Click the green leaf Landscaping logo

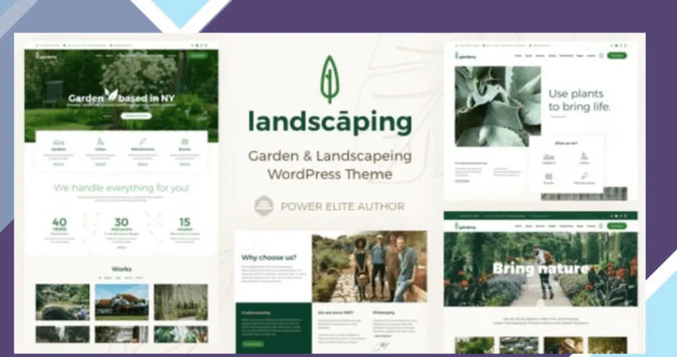click(x=329, y=79)
